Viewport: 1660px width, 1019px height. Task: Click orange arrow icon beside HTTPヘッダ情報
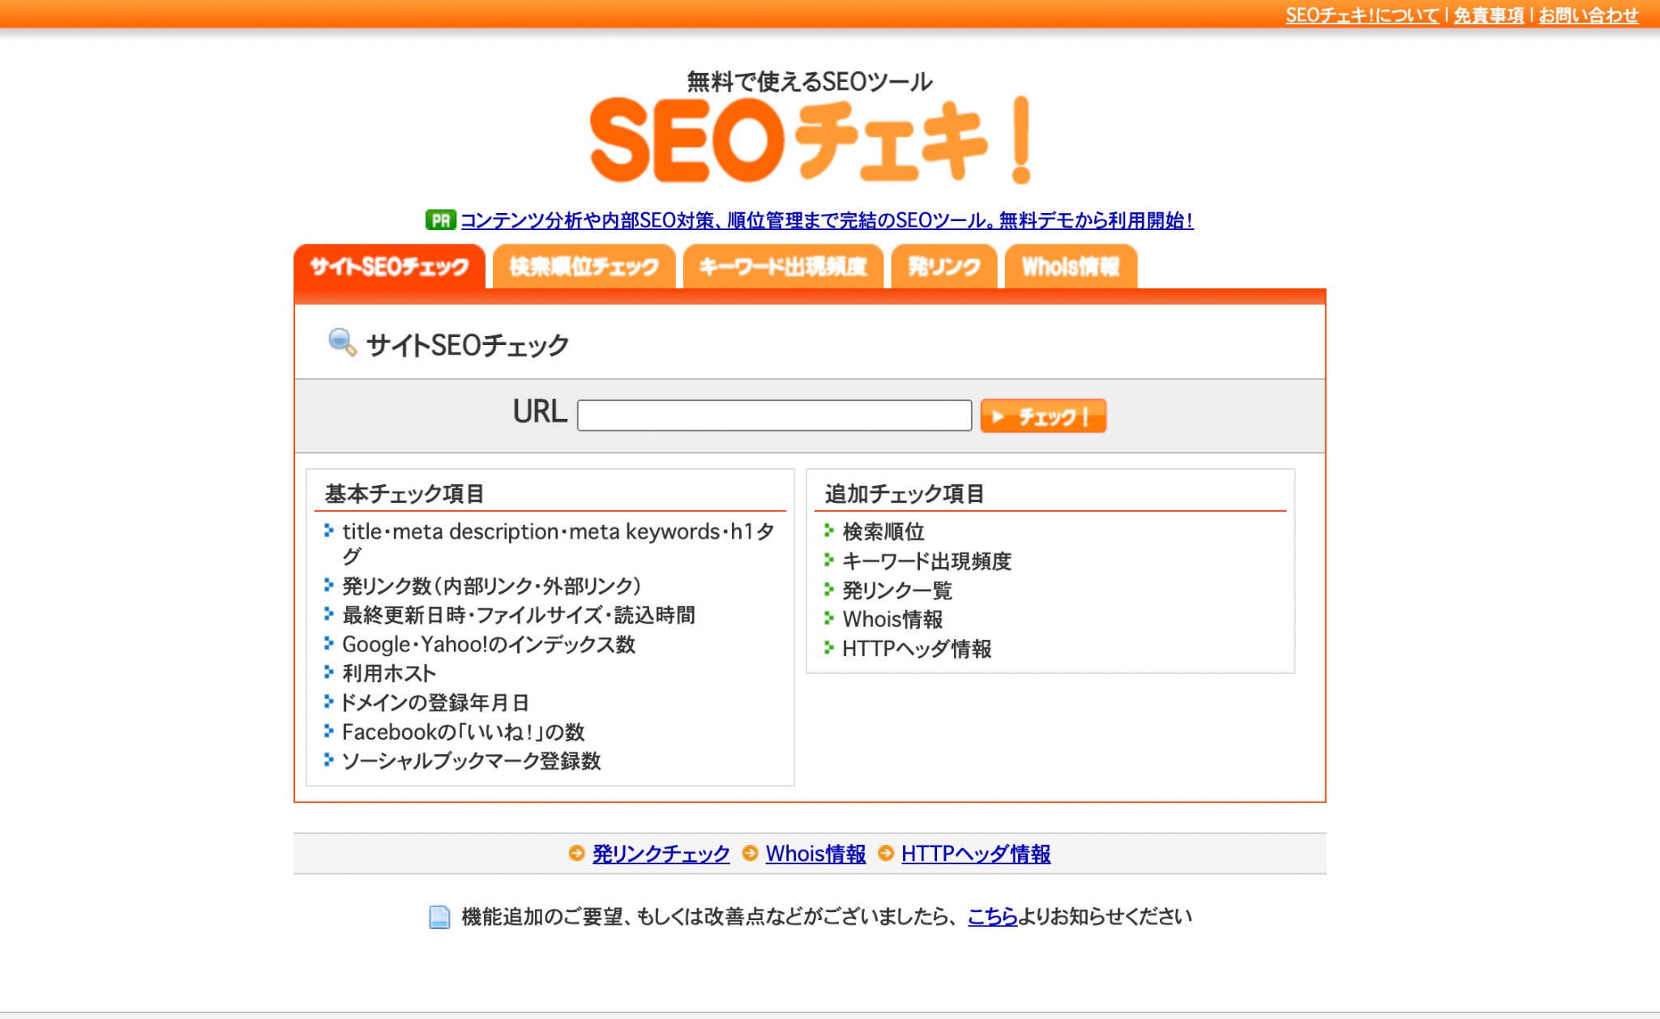pos(886,853)
